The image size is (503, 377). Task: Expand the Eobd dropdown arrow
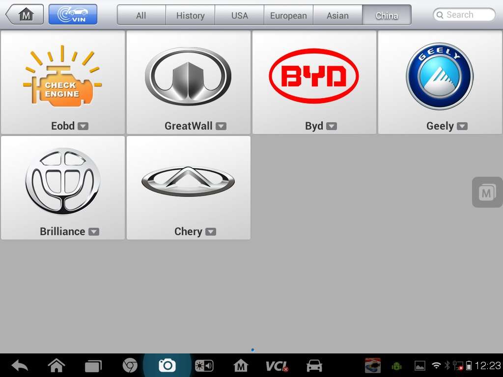[83, 126]
